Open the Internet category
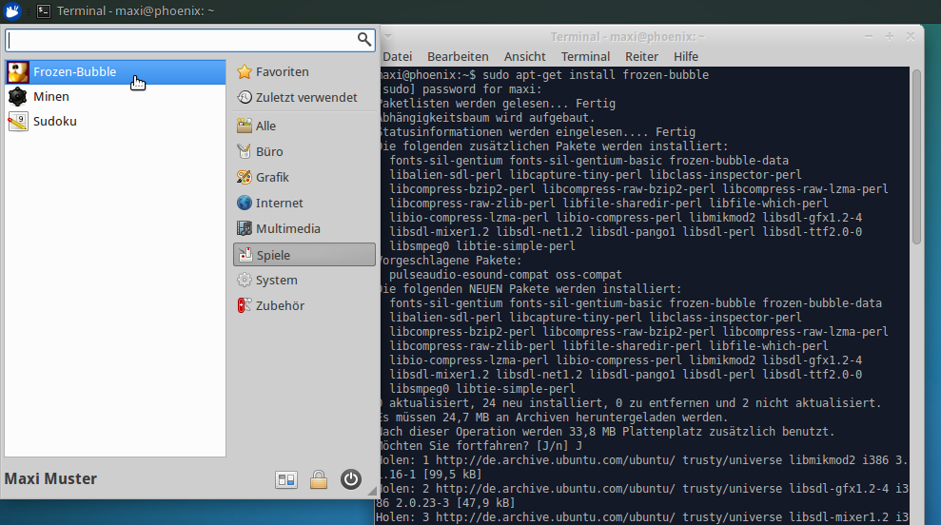This screenshot has height=525, width=941. 304,203
